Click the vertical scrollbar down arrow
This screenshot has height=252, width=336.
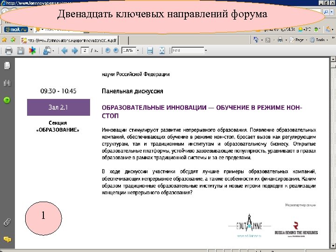[x=333, y=246]
